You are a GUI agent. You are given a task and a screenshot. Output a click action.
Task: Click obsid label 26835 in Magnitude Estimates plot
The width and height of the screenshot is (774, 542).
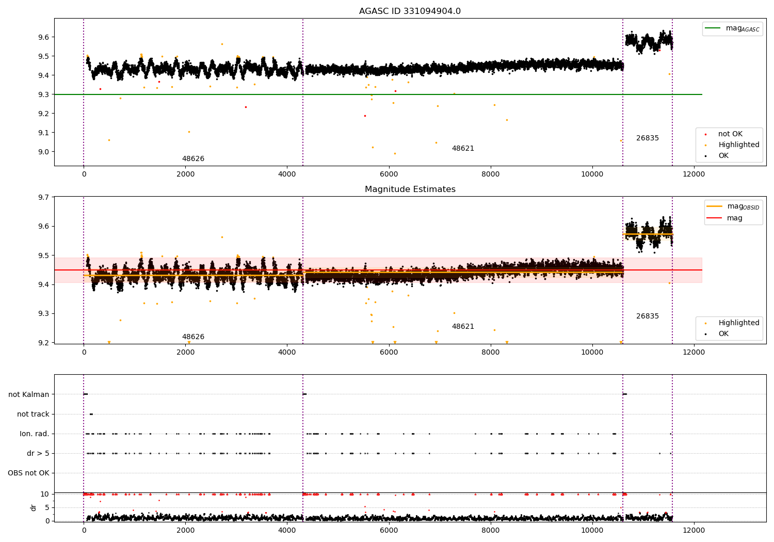(648, 316)
